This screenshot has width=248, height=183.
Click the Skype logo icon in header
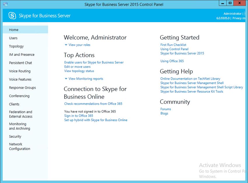click(12, 15)
